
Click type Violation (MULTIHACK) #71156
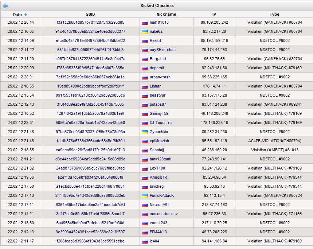click(x=275, y=214)
